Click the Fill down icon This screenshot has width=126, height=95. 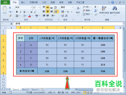coord(95,11)
